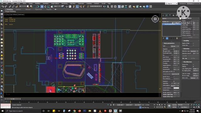Open the Modifiers menu

(x=38, y=3)
